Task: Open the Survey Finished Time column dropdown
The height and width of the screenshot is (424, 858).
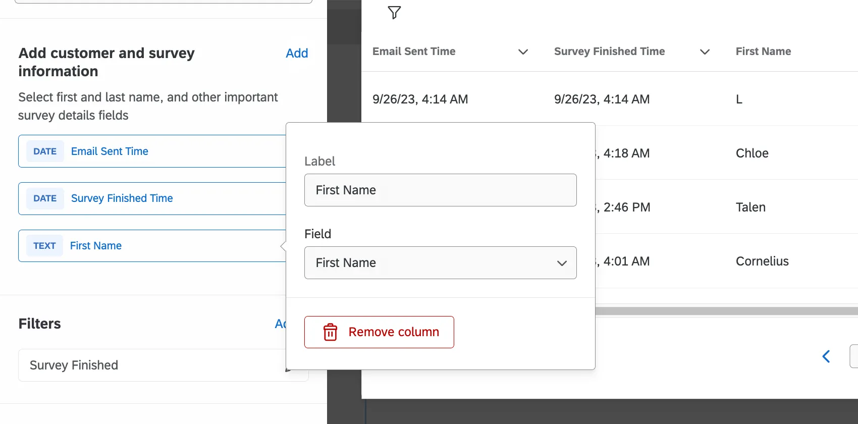Action: pos(705,51)
